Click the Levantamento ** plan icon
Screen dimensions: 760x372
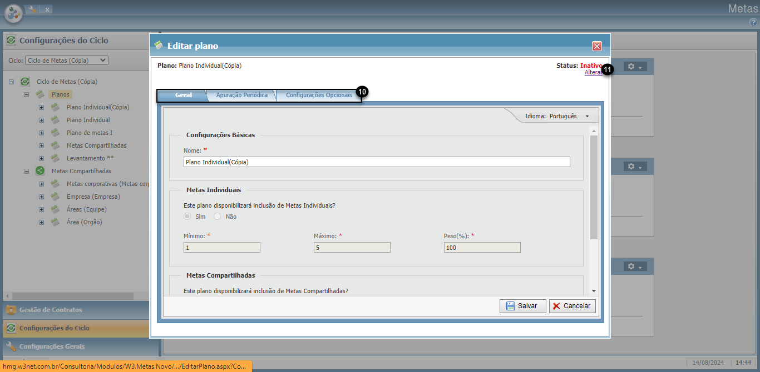(55, 158)
